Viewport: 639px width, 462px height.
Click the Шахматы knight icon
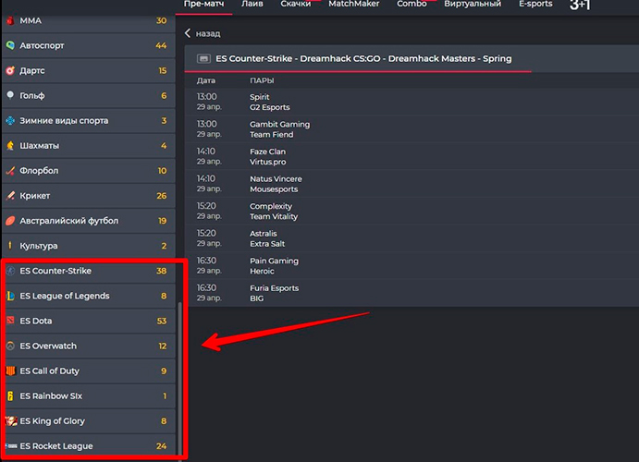(x=10, y=145)
